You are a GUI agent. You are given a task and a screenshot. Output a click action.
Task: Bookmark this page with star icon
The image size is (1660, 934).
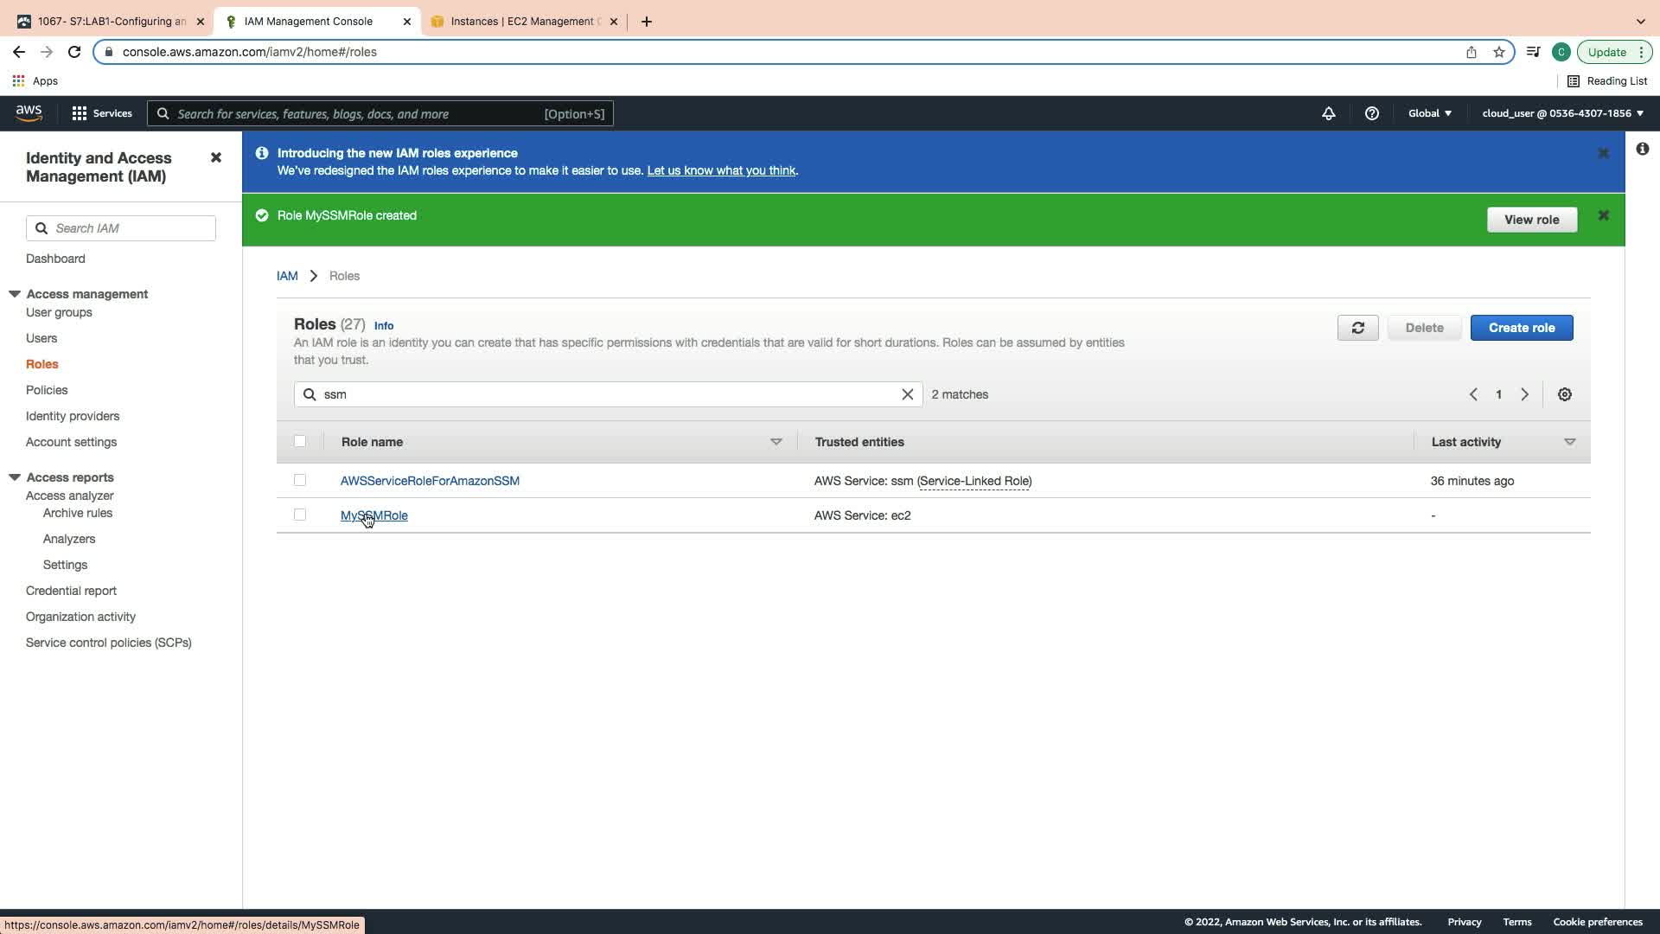tap(1498, 52)
